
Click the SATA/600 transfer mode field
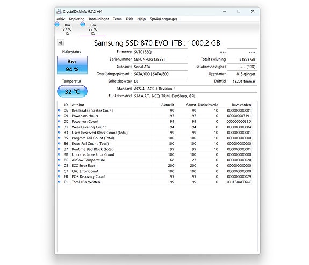tap(160, 74)
